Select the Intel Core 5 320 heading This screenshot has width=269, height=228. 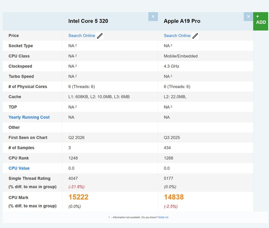click(x=88, y=21)
